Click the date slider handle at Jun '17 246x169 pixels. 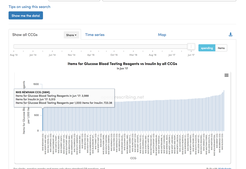pos(191,46)
